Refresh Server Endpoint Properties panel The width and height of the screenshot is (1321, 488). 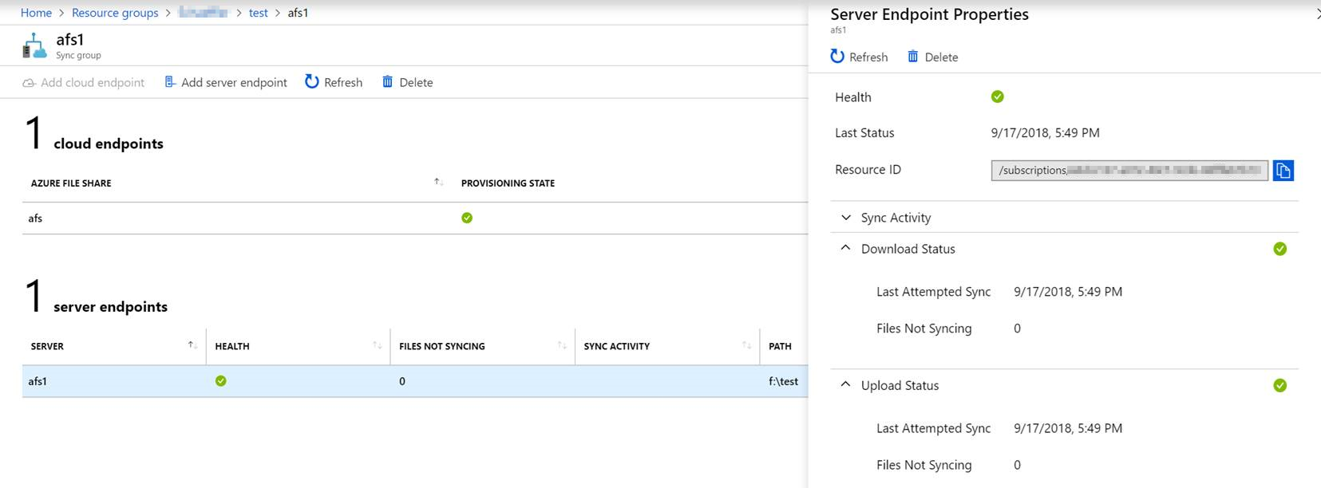point(859,57)
